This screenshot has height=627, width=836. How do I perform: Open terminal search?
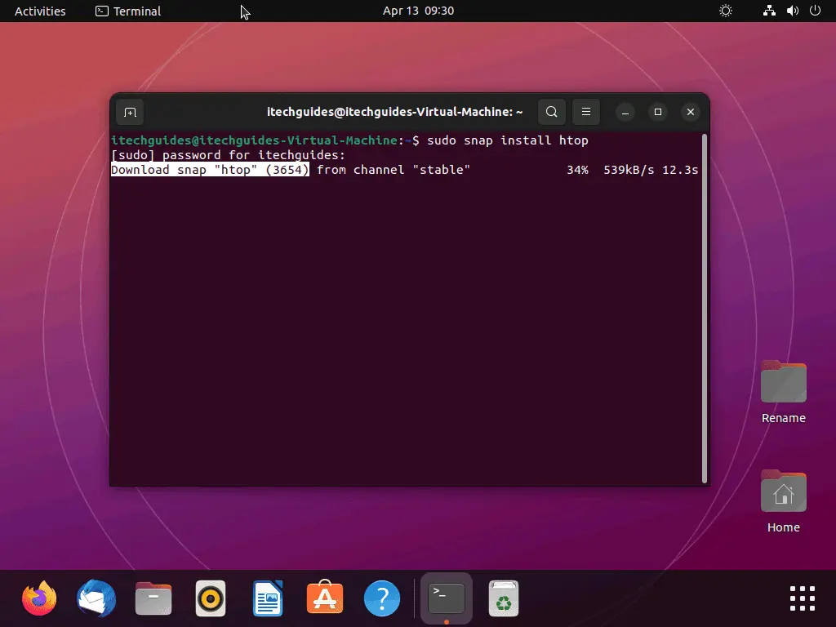click(x=552, y=112)
